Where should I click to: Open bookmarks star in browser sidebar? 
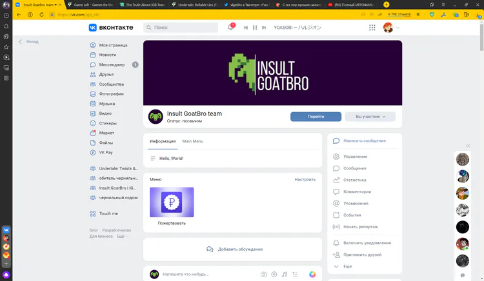[6, 47]
